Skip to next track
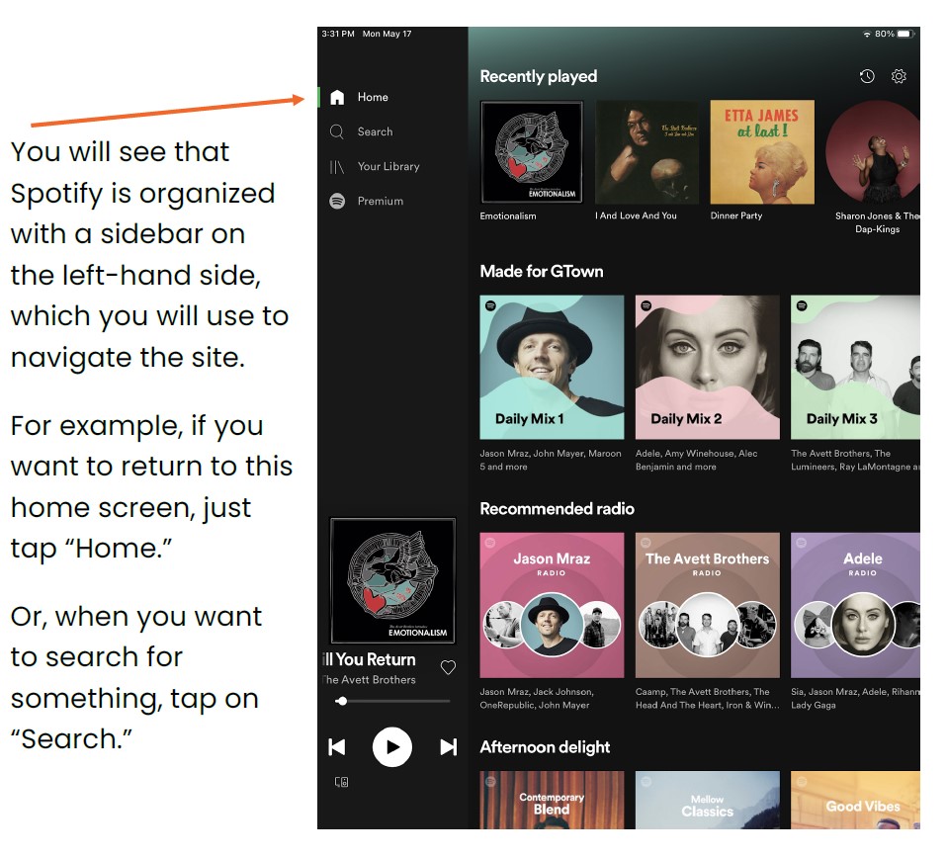Screen dimensions: 947x858 pyautogui.click(x=448, y=747)
